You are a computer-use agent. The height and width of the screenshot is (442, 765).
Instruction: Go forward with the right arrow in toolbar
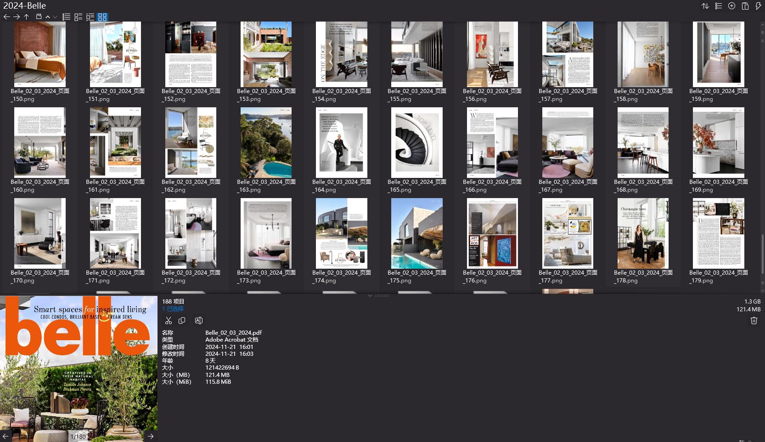pyautogui.click(x=17, y=17)
